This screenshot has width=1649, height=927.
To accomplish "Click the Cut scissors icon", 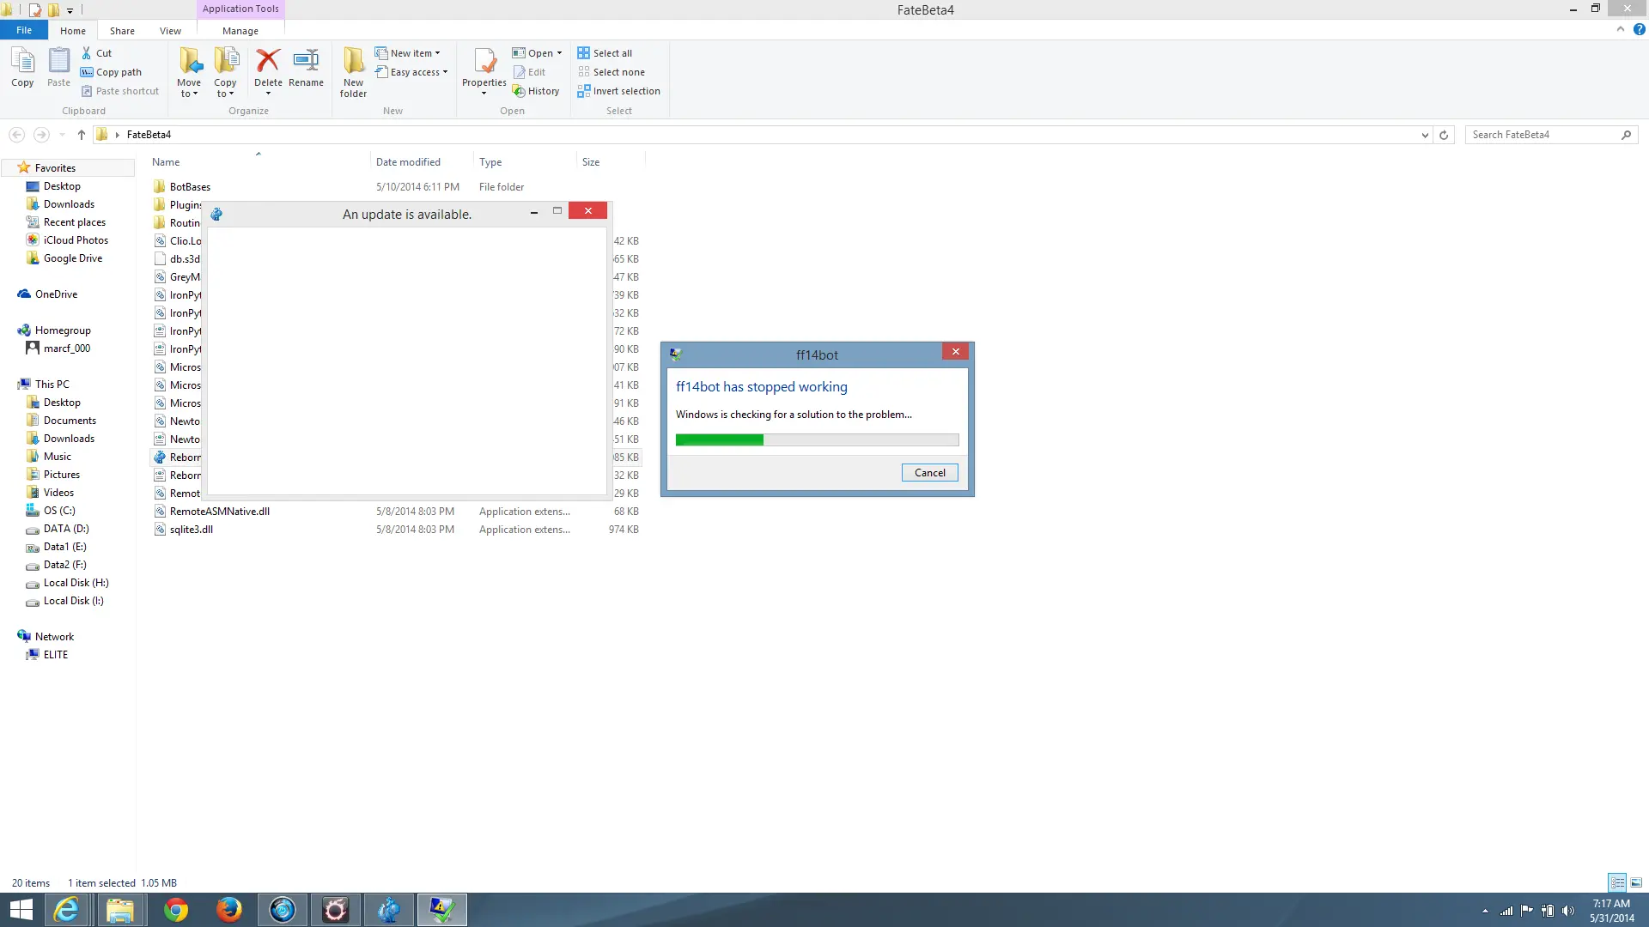I will [x=87, y=53].
